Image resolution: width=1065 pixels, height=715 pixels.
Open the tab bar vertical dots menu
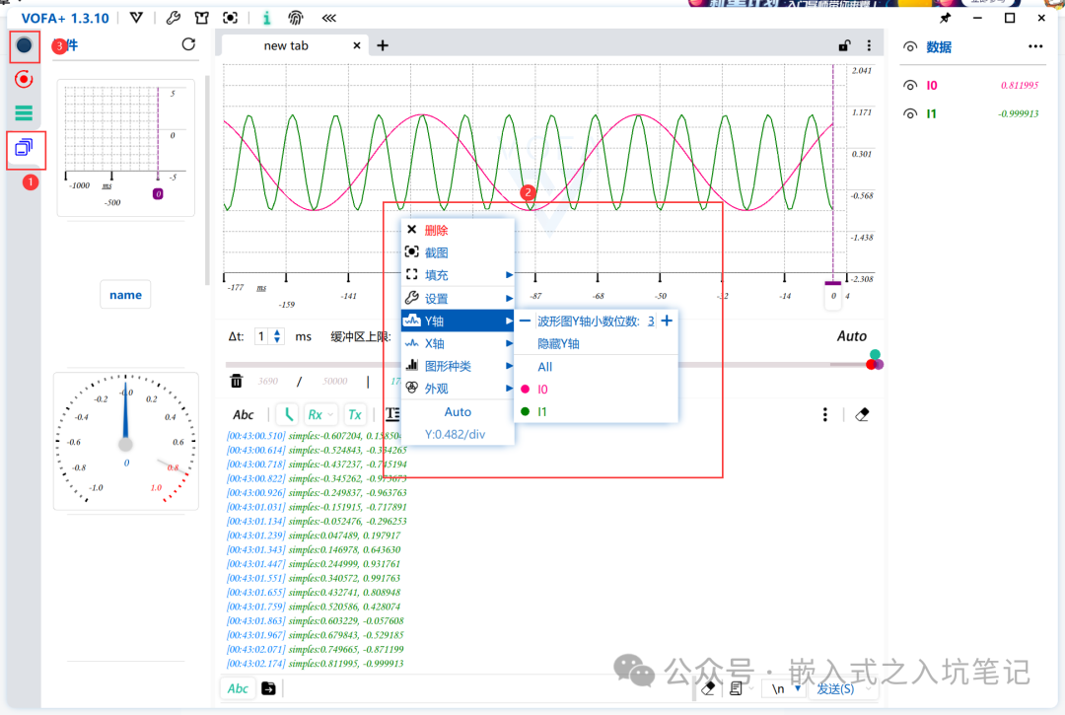pyautogui.click(x=869, y=45)
